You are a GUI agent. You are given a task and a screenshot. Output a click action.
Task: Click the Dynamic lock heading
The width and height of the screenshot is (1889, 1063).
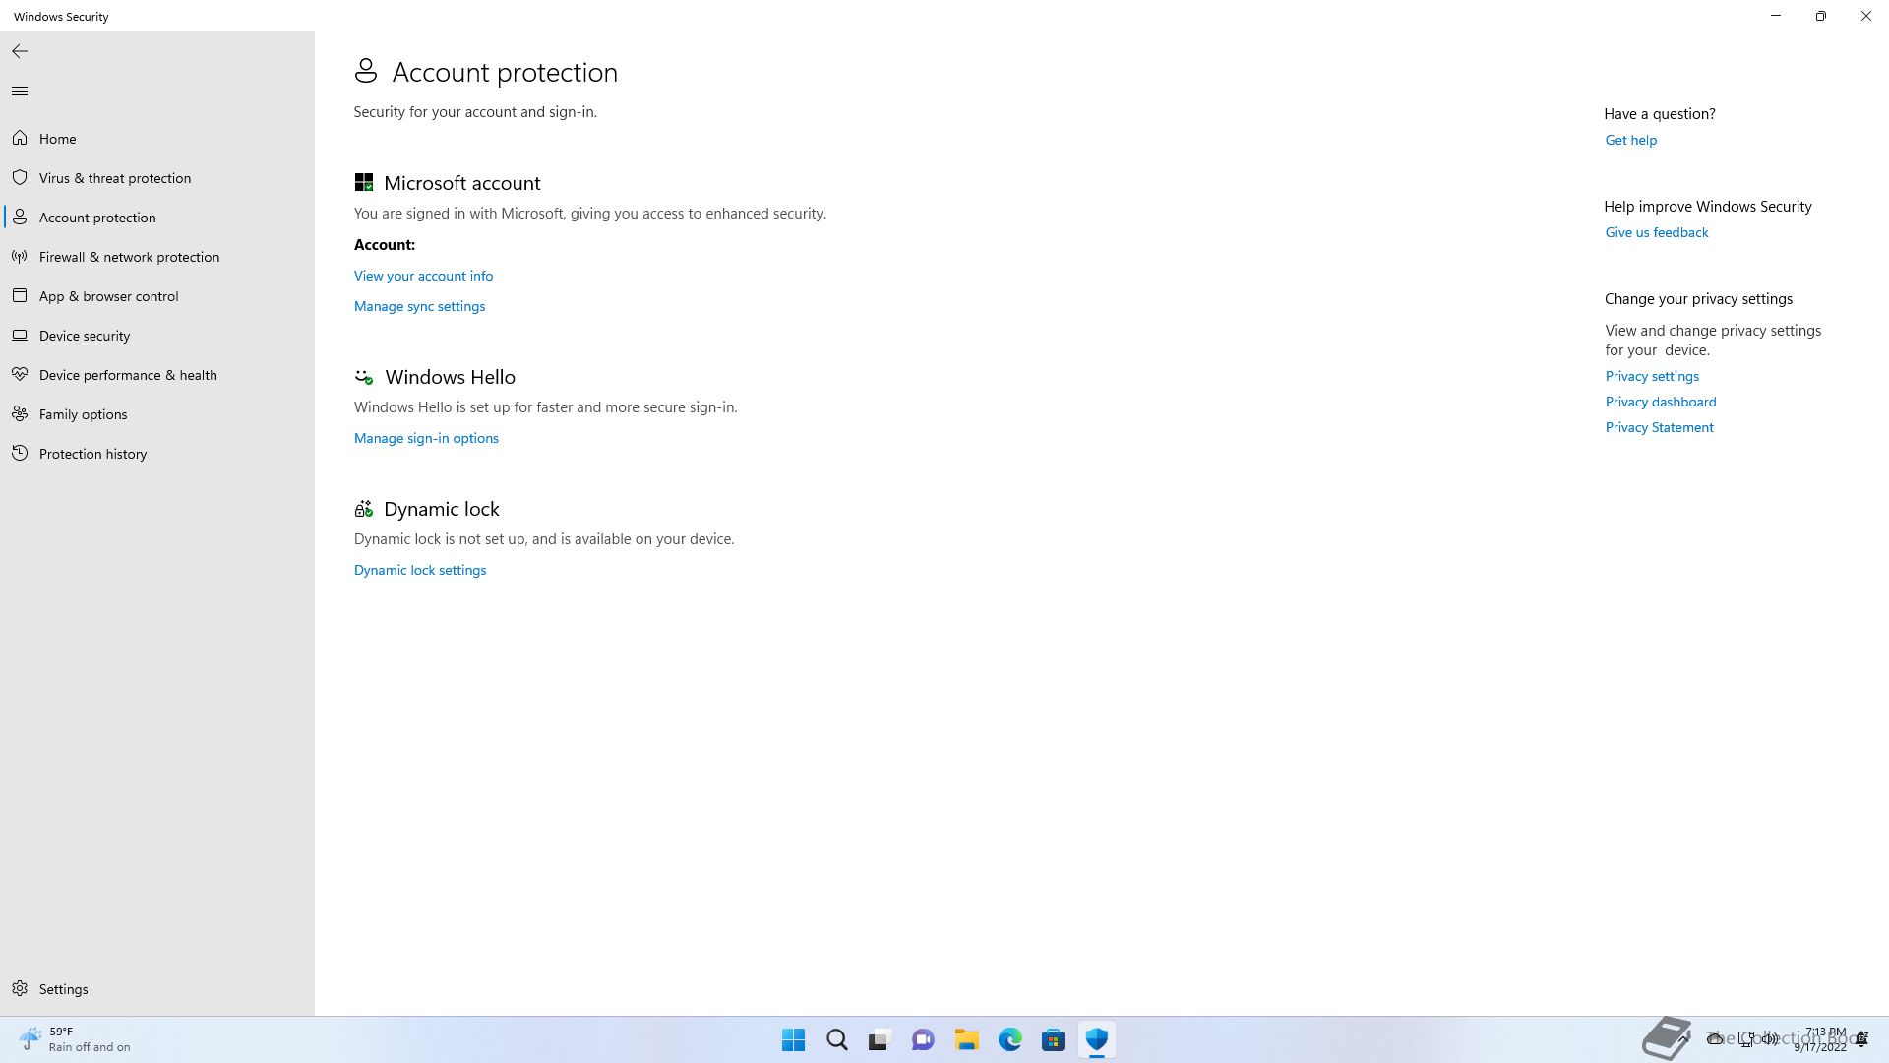point(441,509)
